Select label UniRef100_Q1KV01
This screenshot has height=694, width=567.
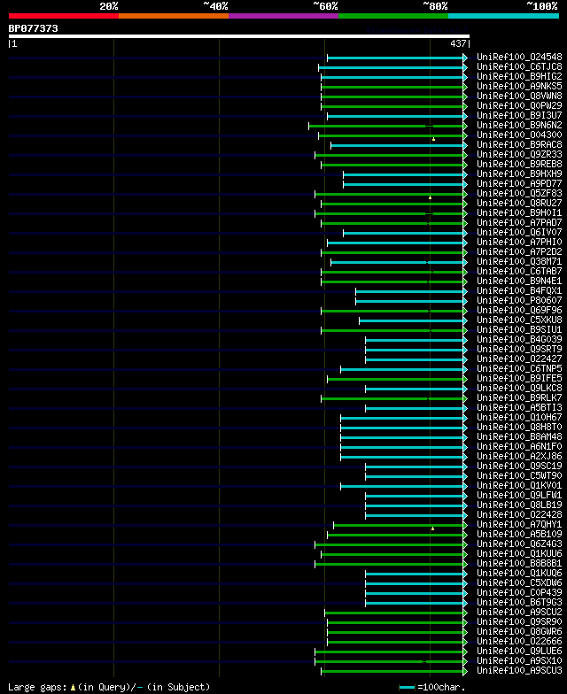pos(519,485)
